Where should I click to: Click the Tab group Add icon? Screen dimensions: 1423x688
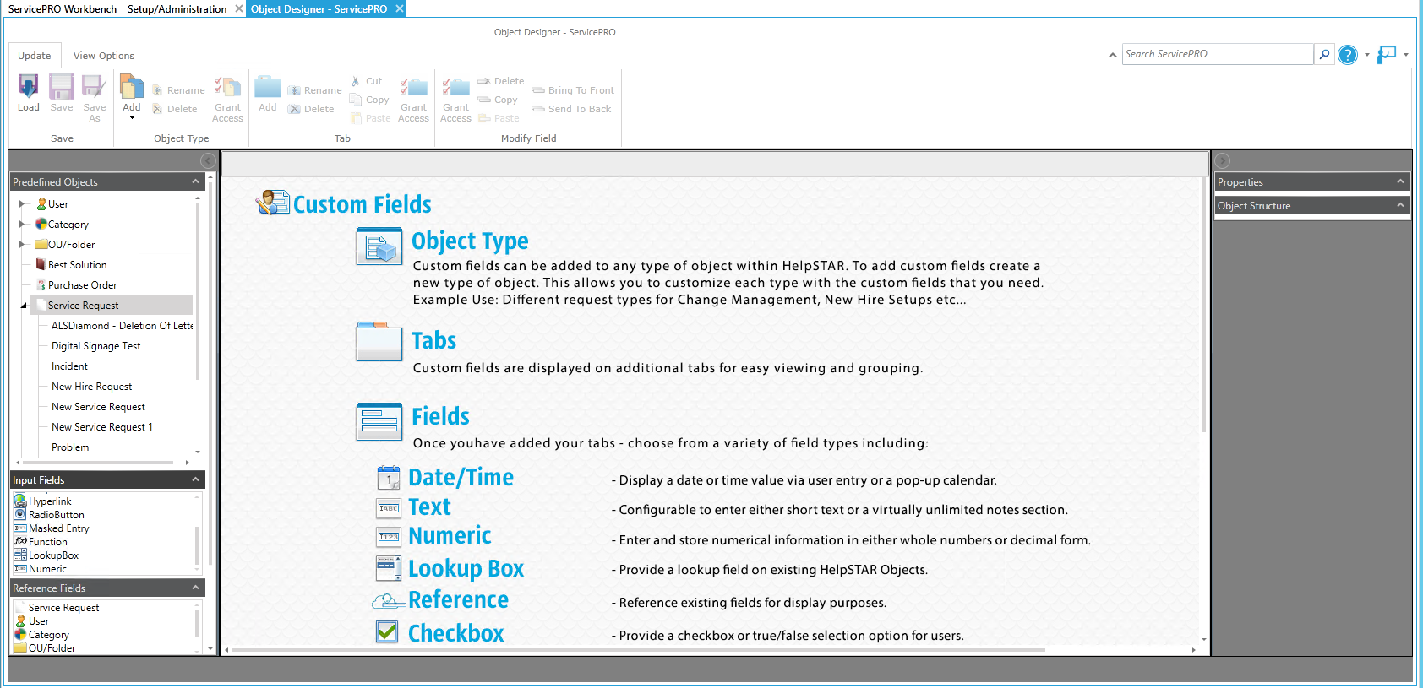(x=268, y=87)
